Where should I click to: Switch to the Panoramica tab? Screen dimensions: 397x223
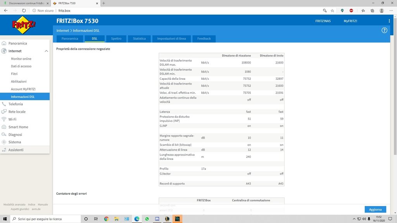(x=70, y=39)
